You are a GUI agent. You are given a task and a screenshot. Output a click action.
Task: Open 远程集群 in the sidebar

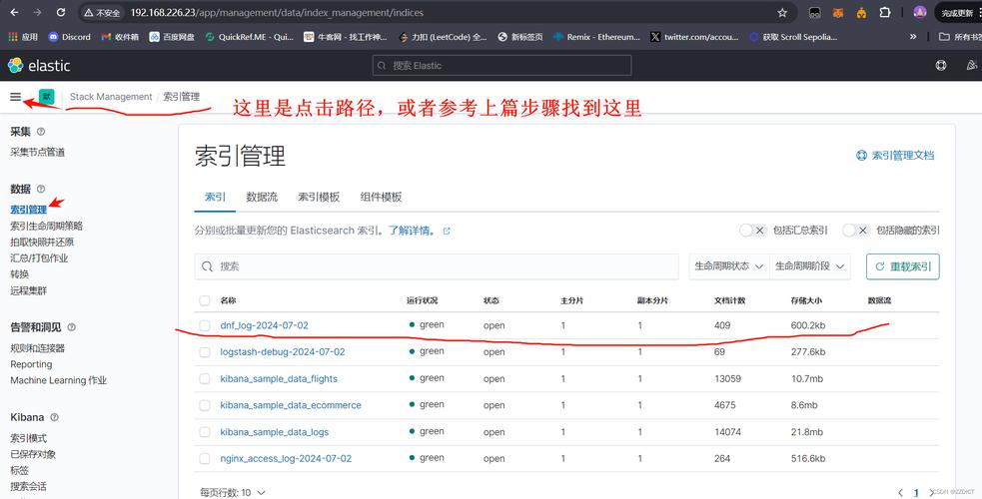click(x=28, y=290)
